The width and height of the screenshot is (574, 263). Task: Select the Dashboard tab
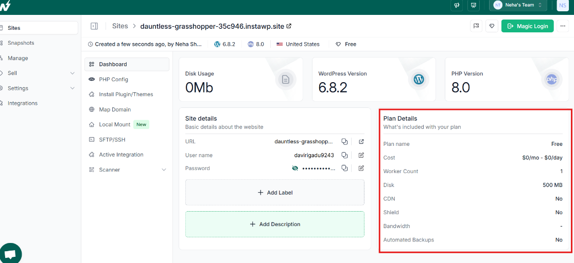coord(127,64)
